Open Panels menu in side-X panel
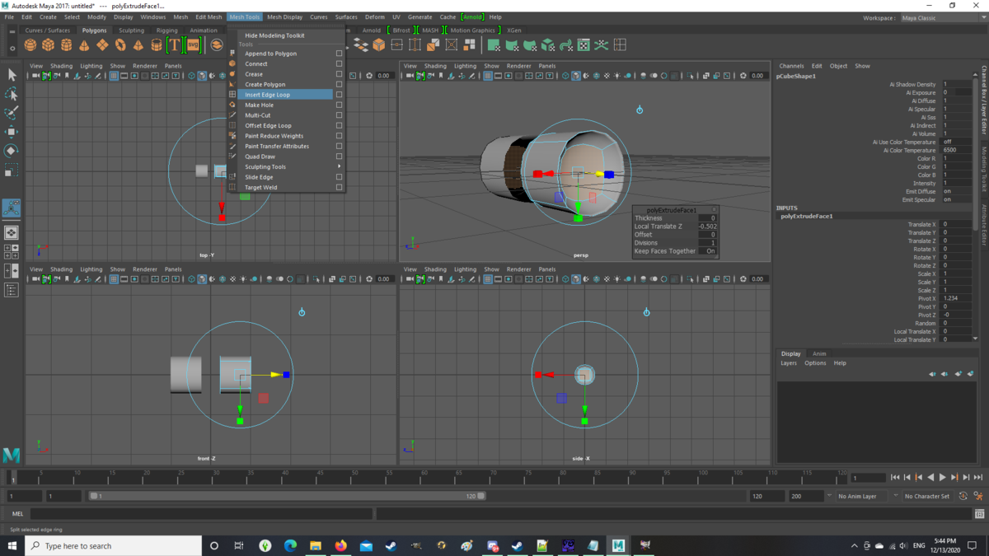989x556 pixels. (x=547, y=269)
